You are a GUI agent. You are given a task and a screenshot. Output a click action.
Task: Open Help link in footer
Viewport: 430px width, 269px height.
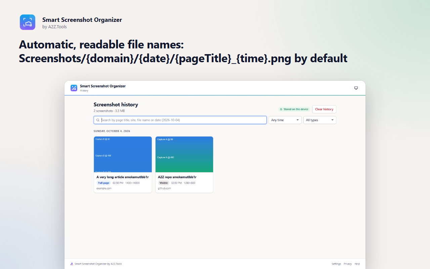[x=357, y=264]
